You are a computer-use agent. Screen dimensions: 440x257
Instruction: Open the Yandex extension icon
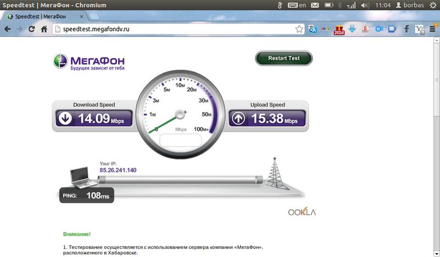[365, 29]
